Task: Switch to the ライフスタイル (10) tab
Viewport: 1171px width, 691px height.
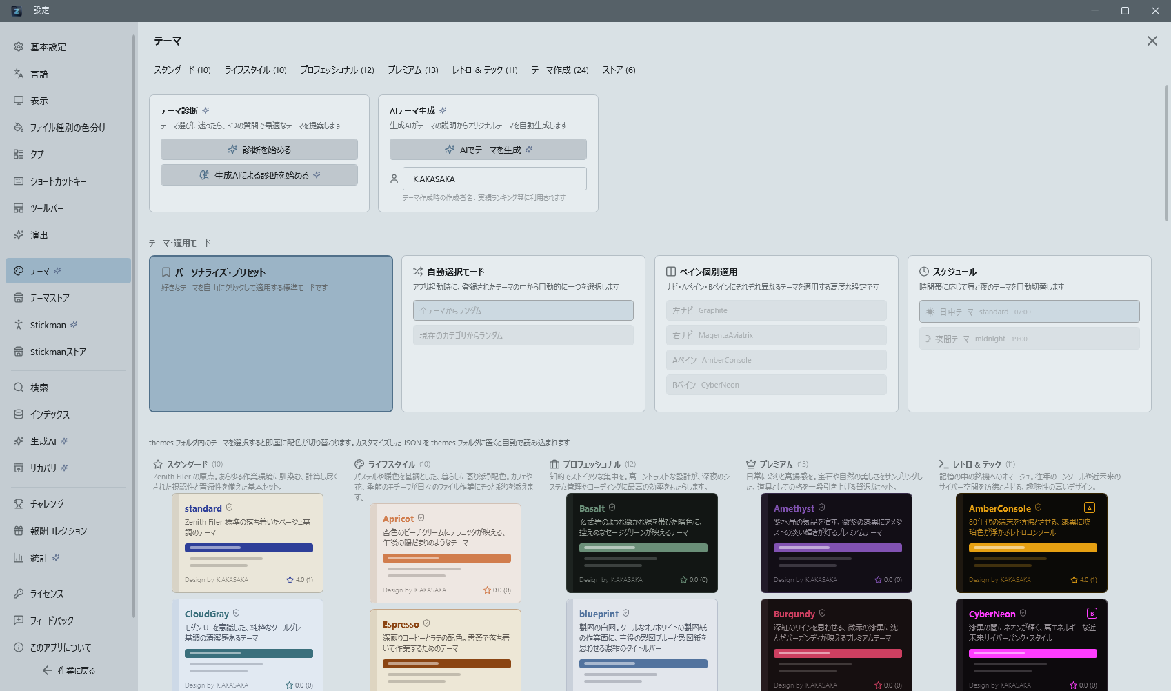Action: [255, 70]
